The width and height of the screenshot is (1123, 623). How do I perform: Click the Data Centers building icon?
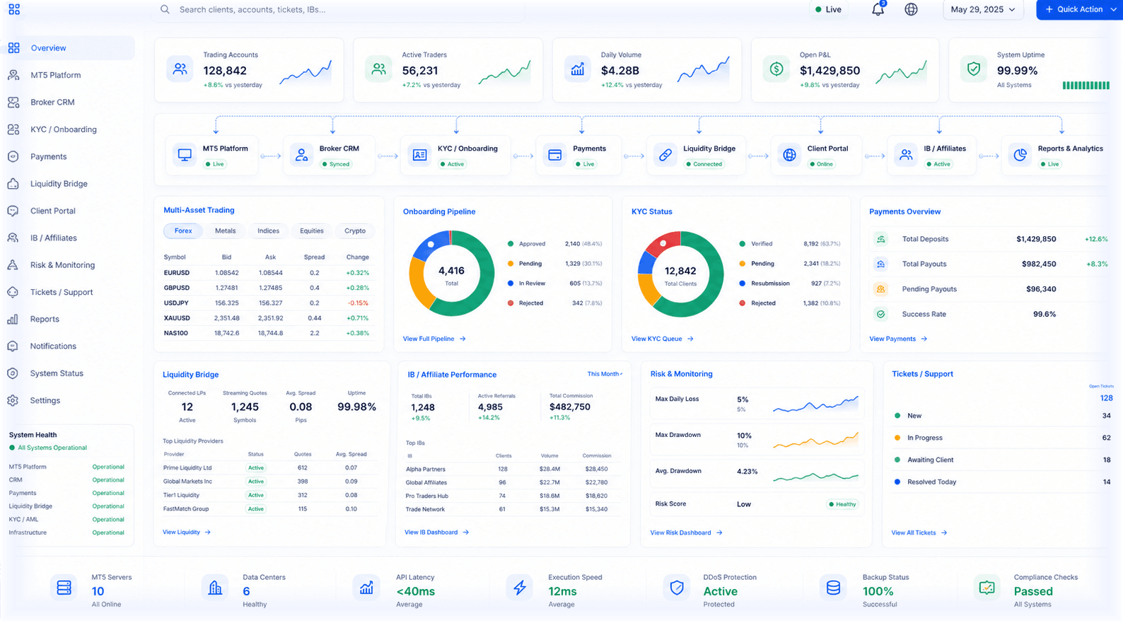point(215,588)
